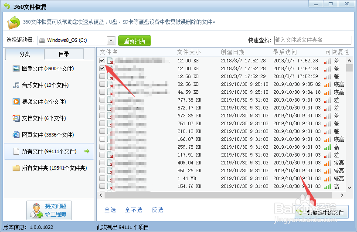This screenshot has height=232, width=357.
Task: Click the 反选 invert selection link
Action: (x=157, y=210)
